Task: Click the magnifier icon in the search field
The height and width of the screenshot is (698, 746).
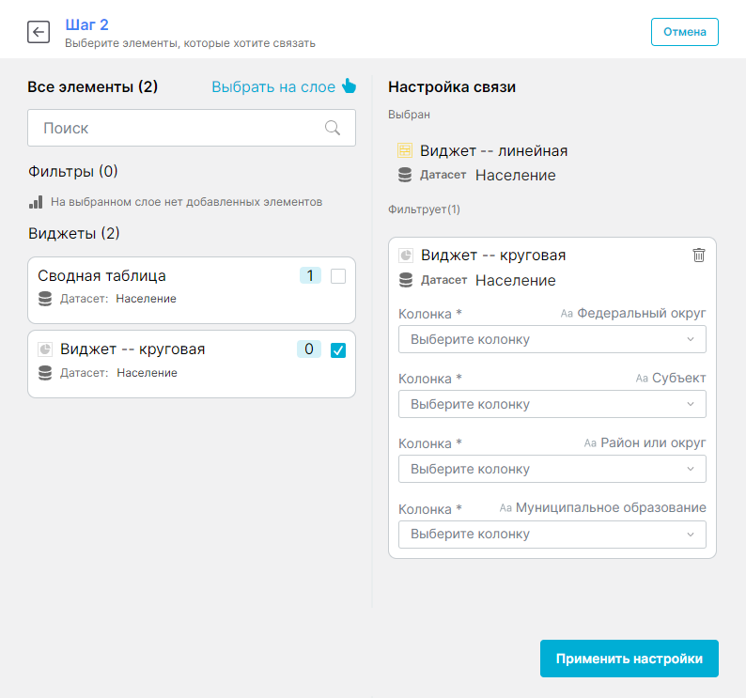Action: pyautogui.click(x=333, y=128)
